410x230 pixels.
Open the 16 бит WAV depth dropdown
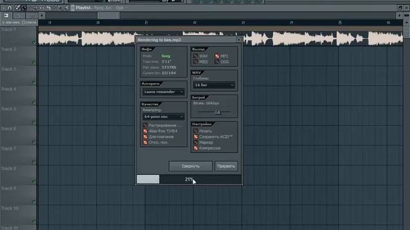(214, 85)
